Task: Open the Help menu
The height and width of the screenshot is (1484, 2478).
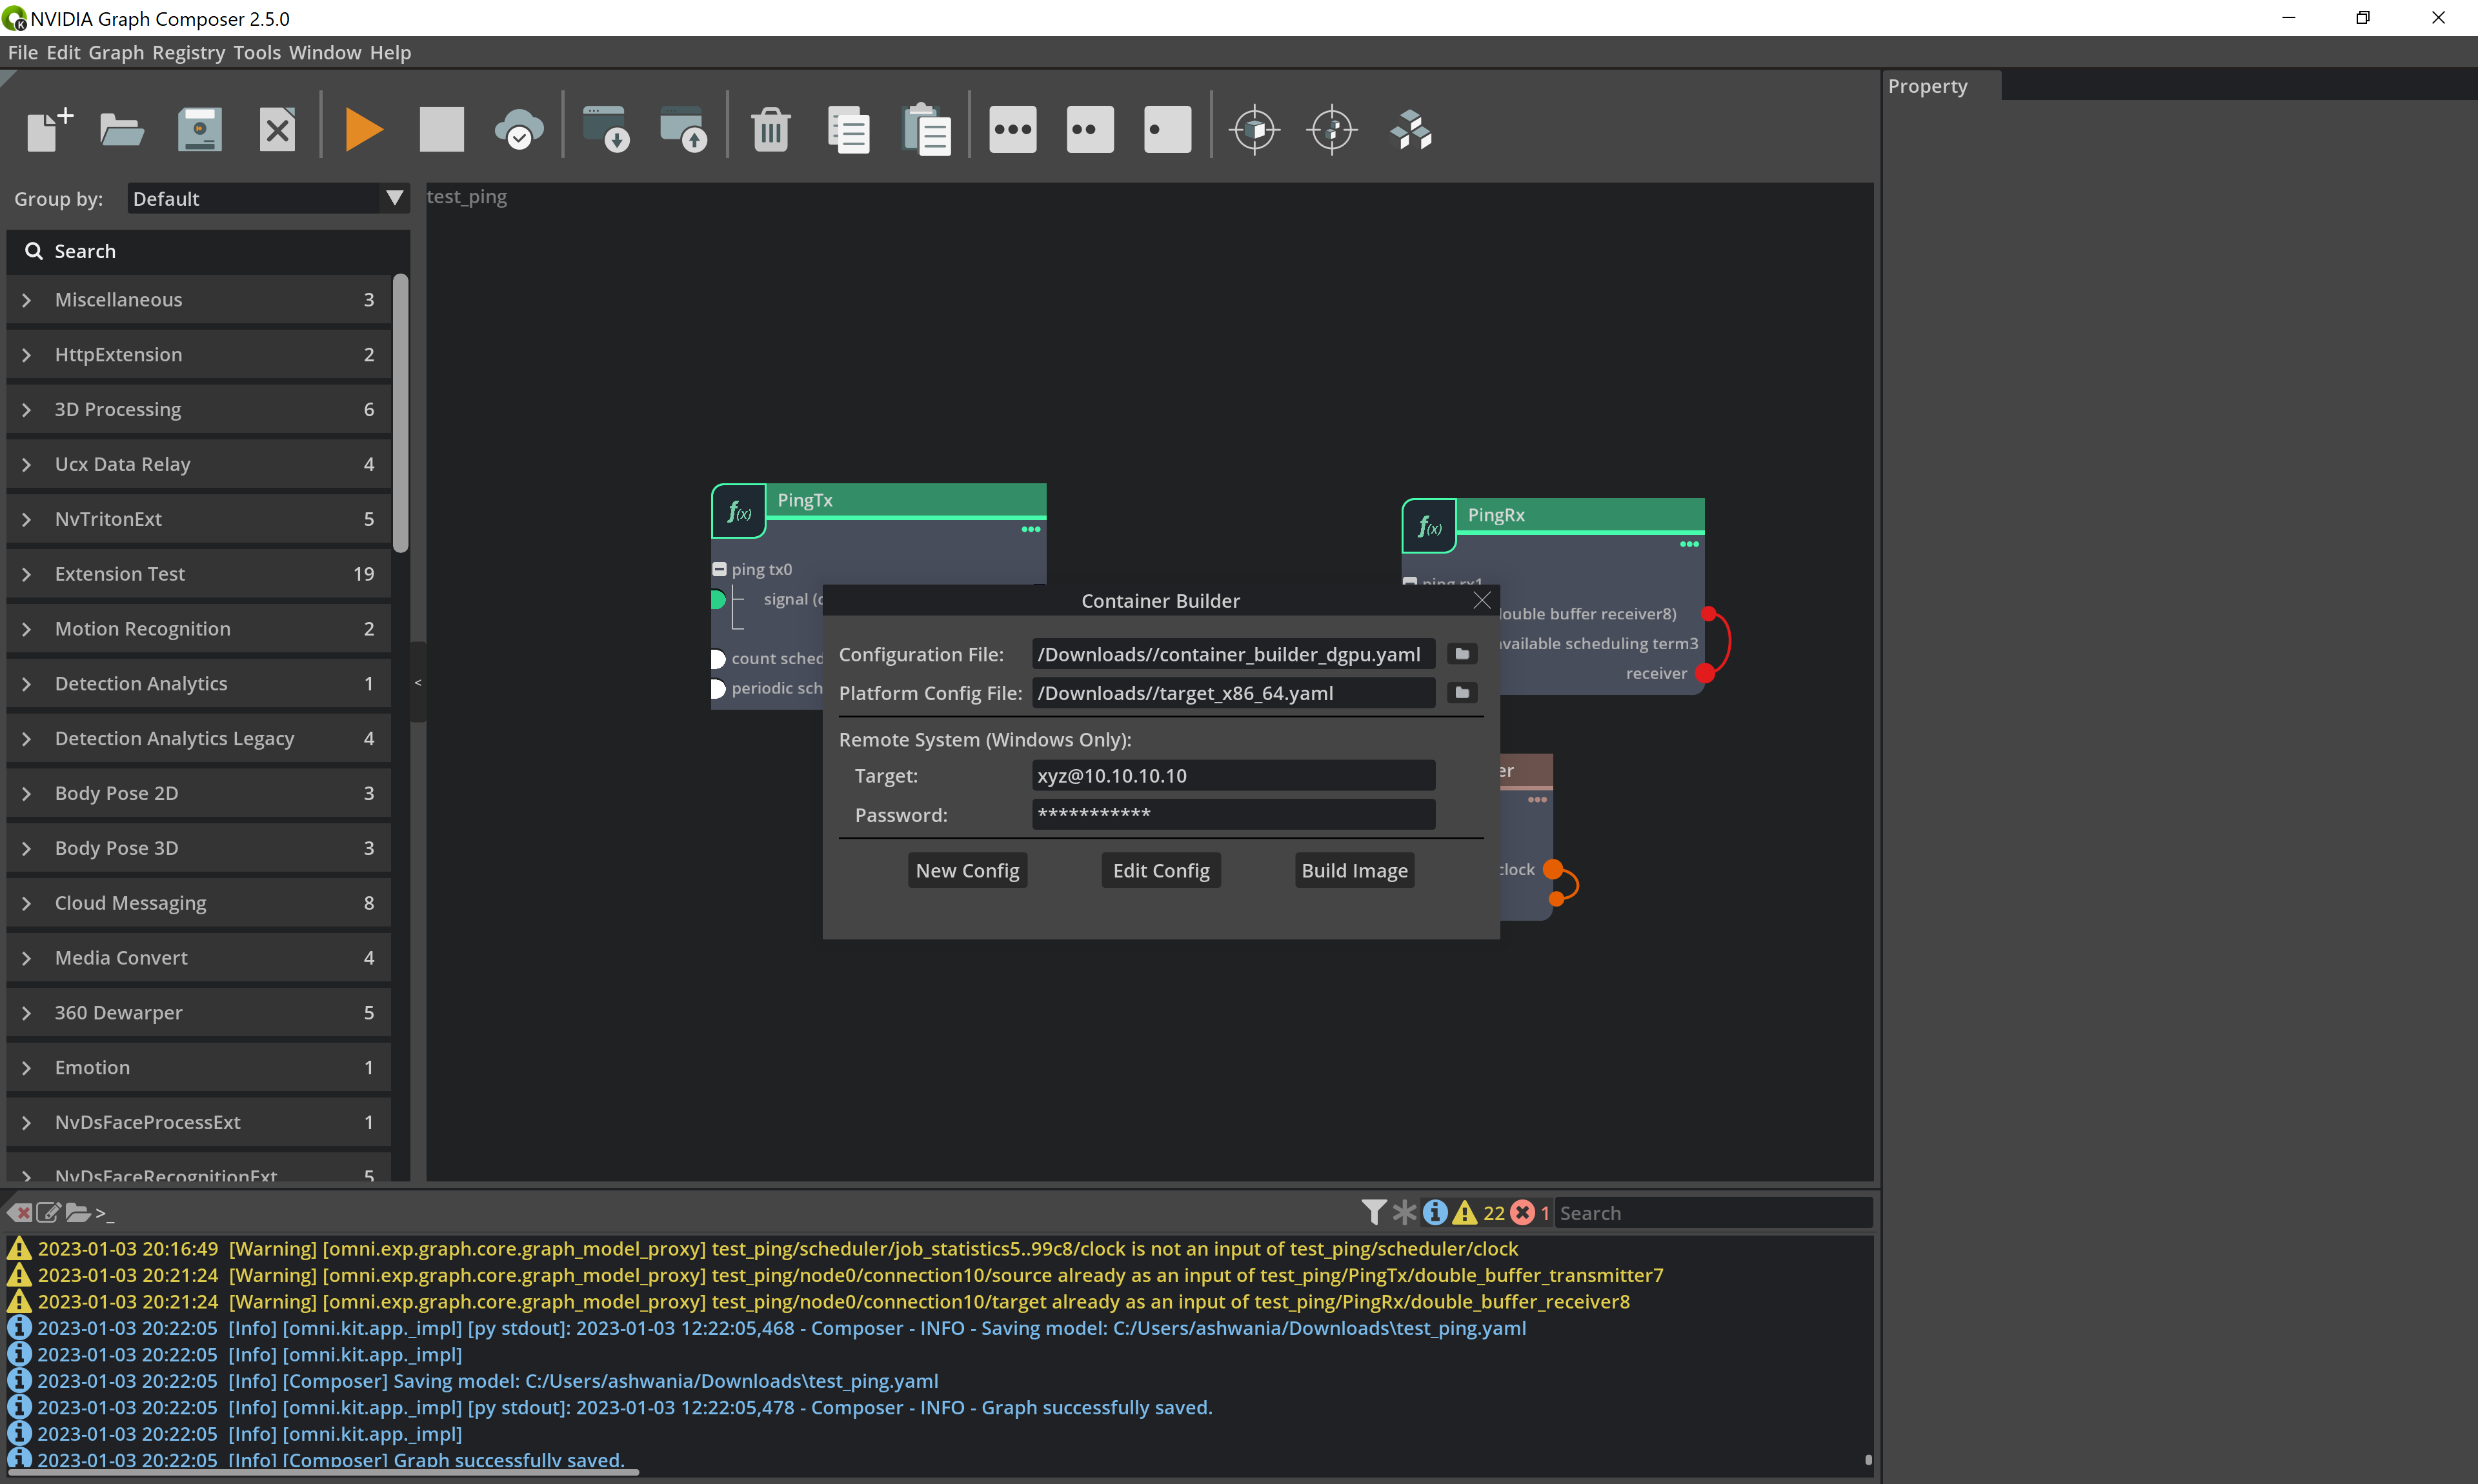Action: click(390, 52)
